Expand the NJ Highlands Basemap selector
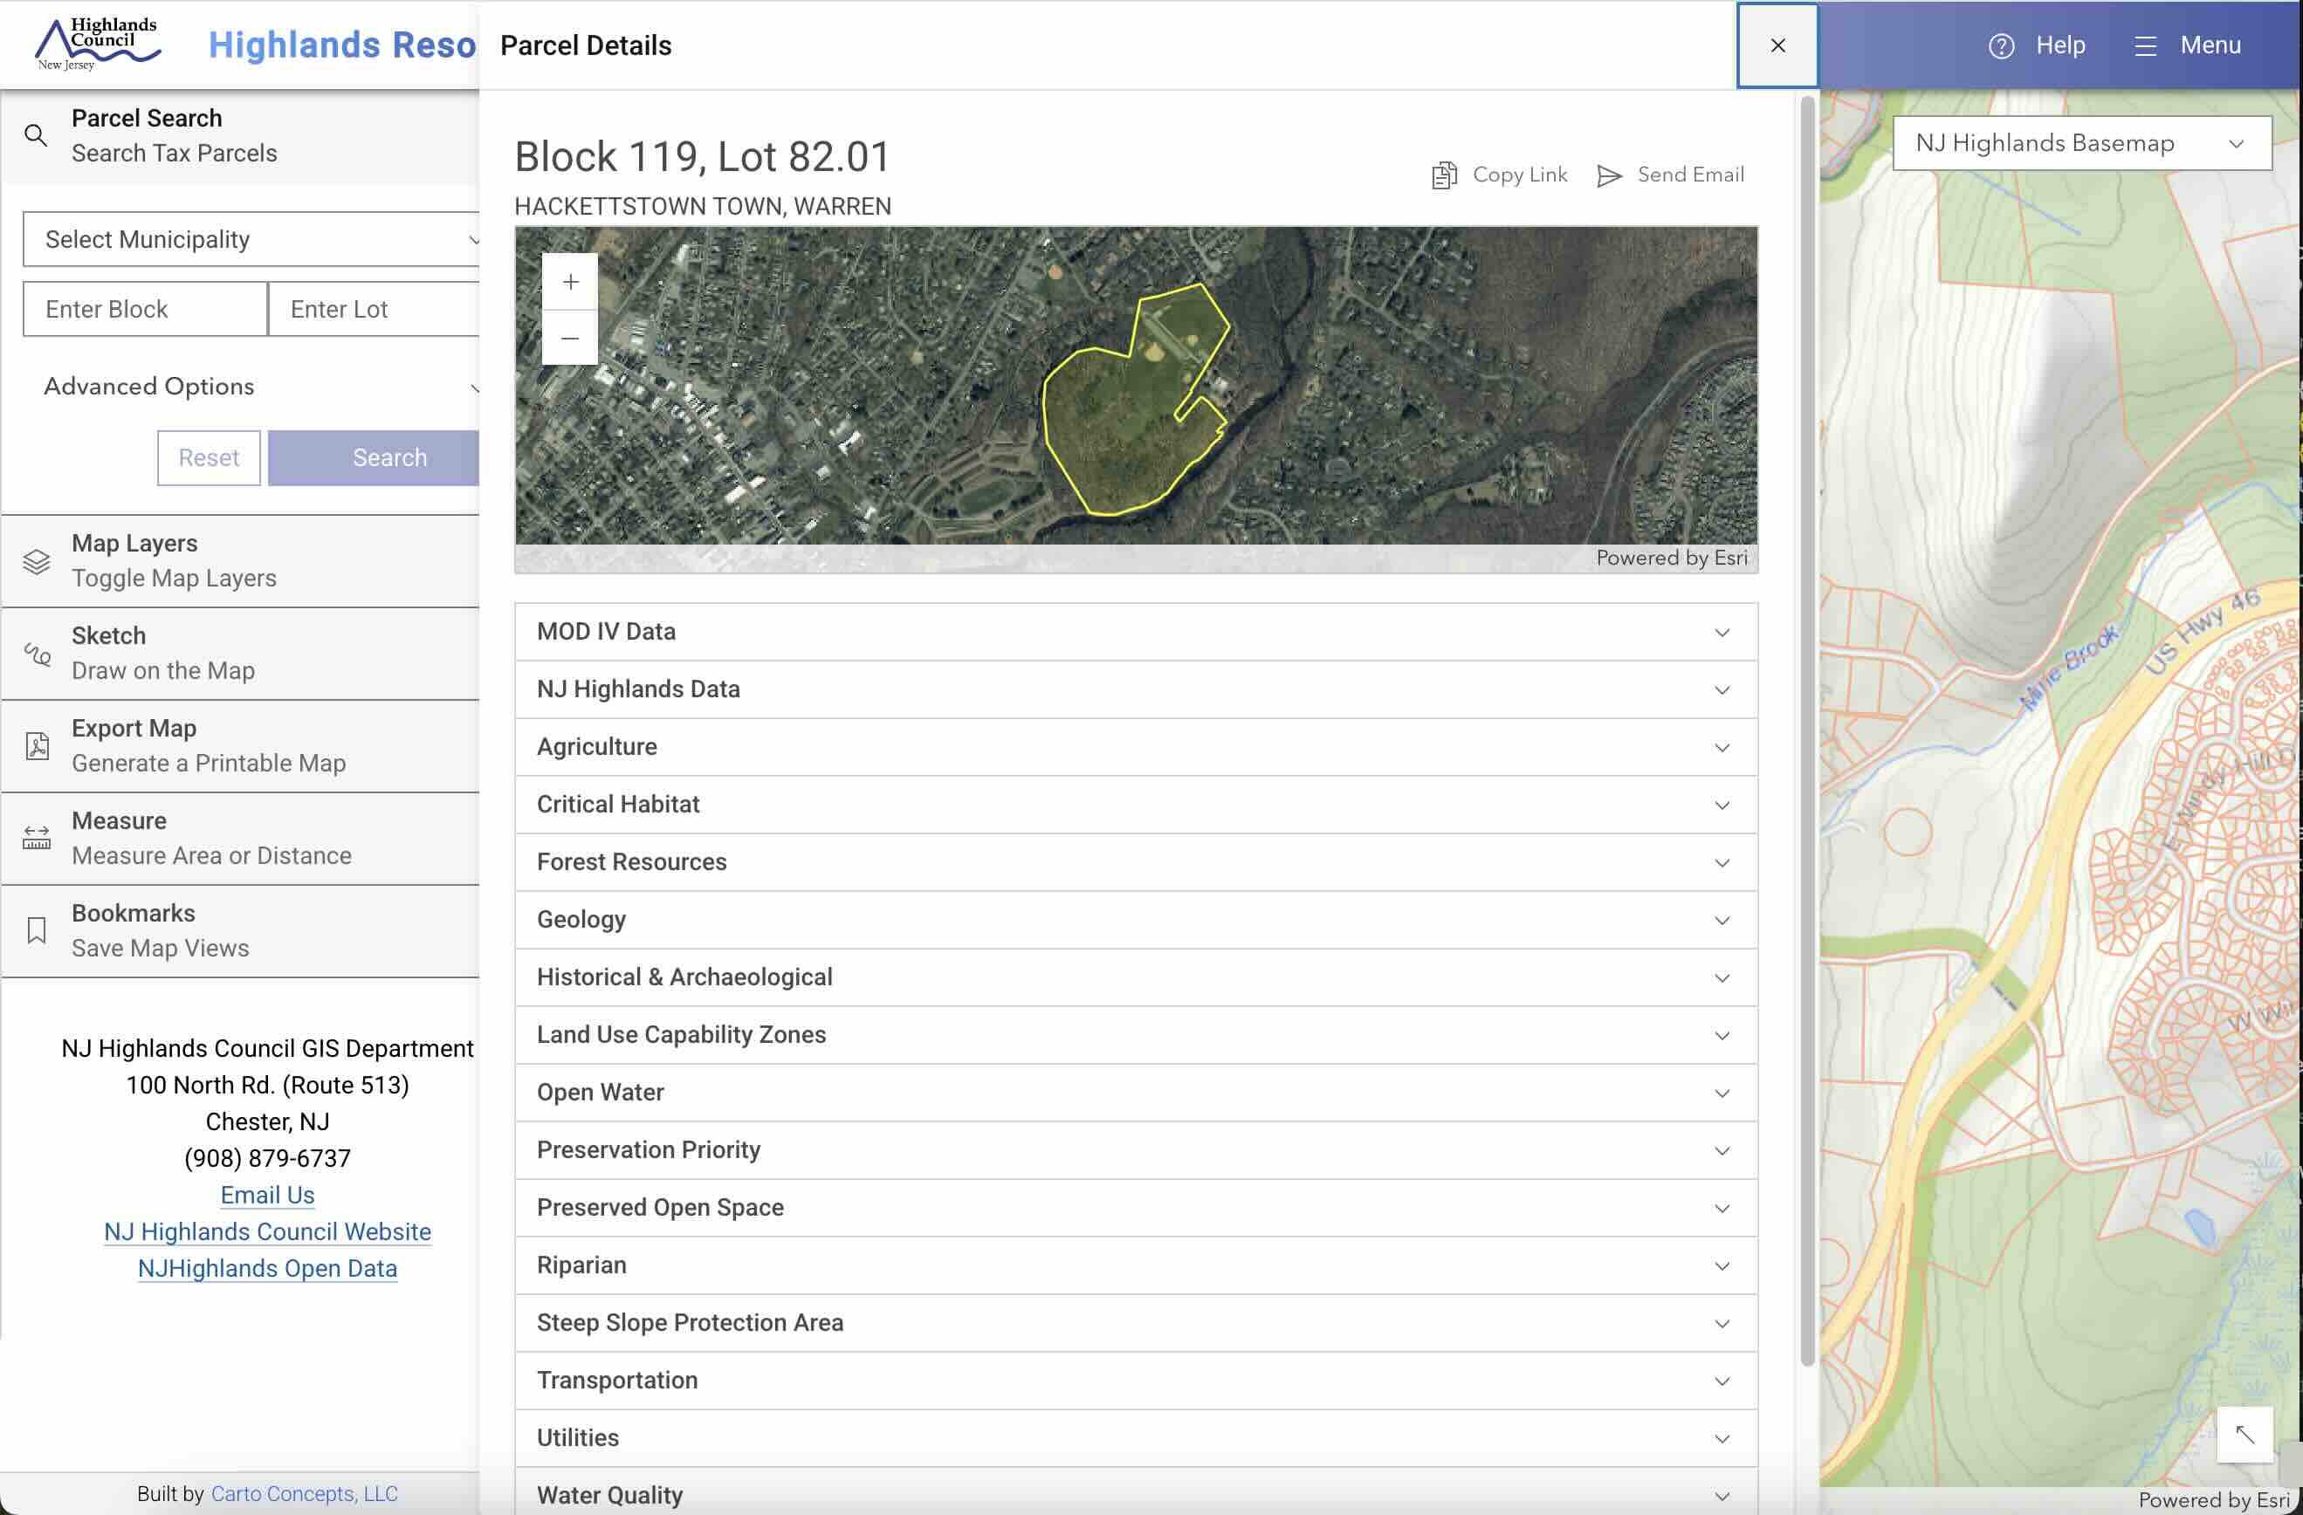Screen dimensions: 2303x1515 tap(2237, 143)
